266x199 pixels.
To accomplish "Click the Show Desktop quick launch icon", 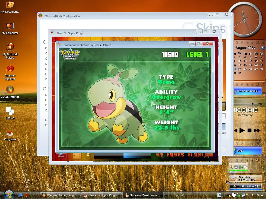I will click(x=20, y=195).
